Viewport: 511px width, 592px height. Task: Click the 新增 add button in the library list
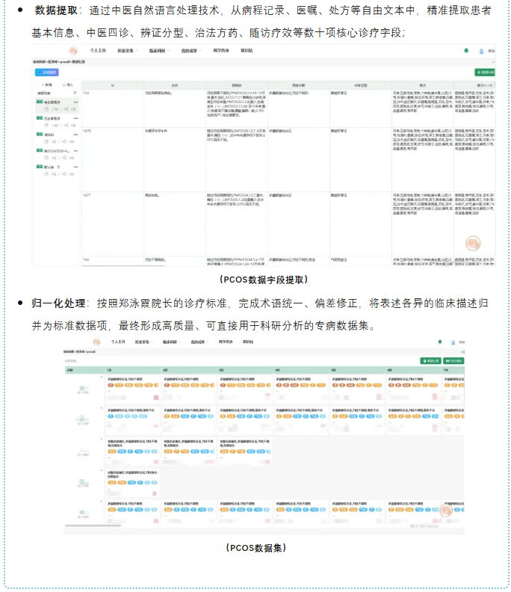click(47, 85)
